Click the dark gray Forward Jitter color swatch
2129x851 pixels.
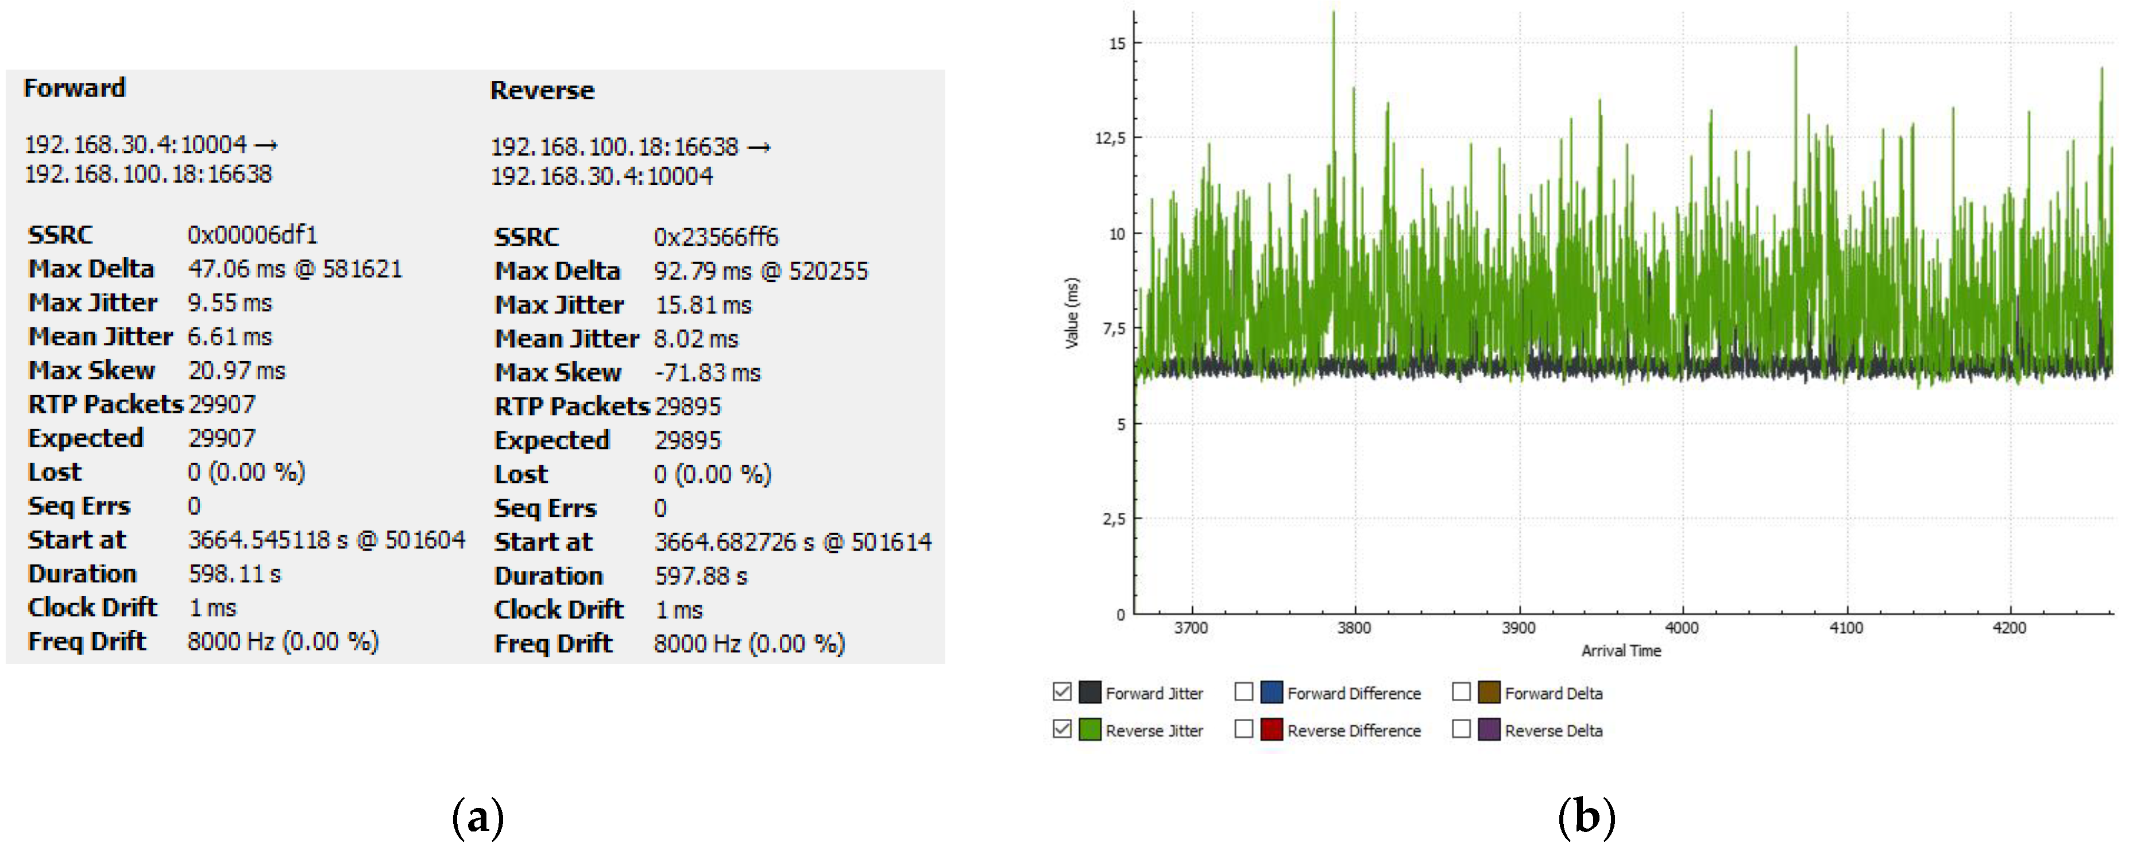(1090, 691)
